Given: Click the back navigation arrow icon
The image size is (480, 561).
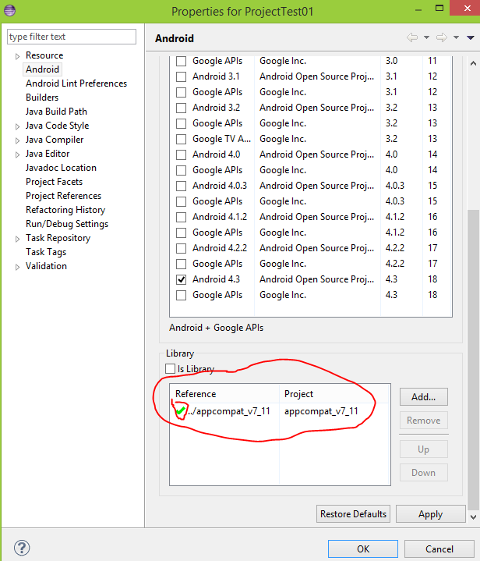Looking at the screenshot, I should 412,37.
